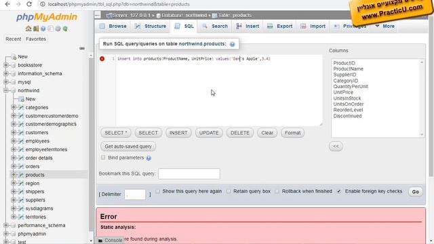
Task: Click the employees table icon
Action: click(21, 141)
